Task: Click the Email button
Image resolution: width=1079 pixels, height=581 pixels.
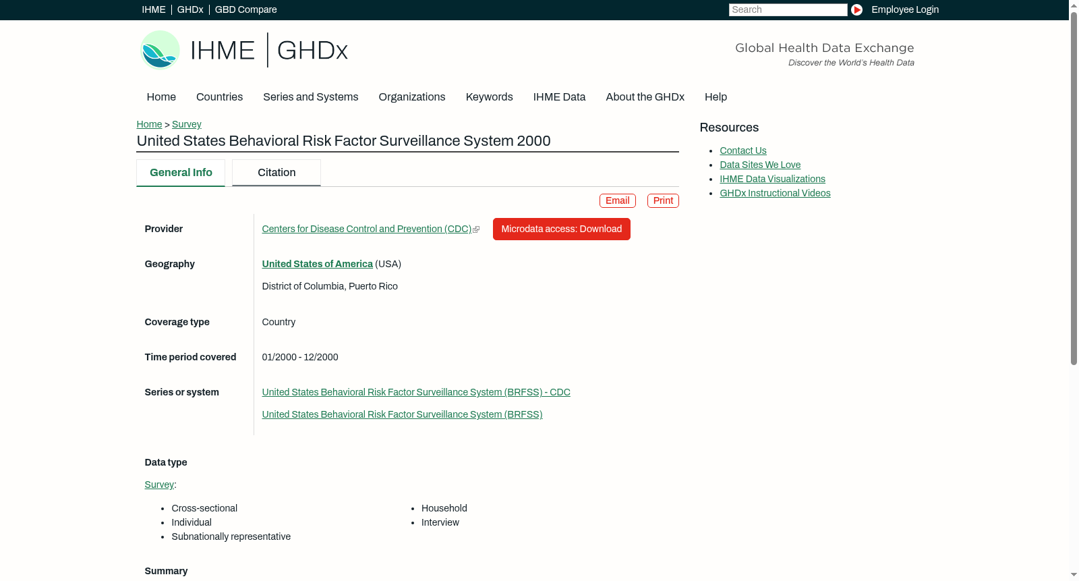Action: click(x=618, y=201)
